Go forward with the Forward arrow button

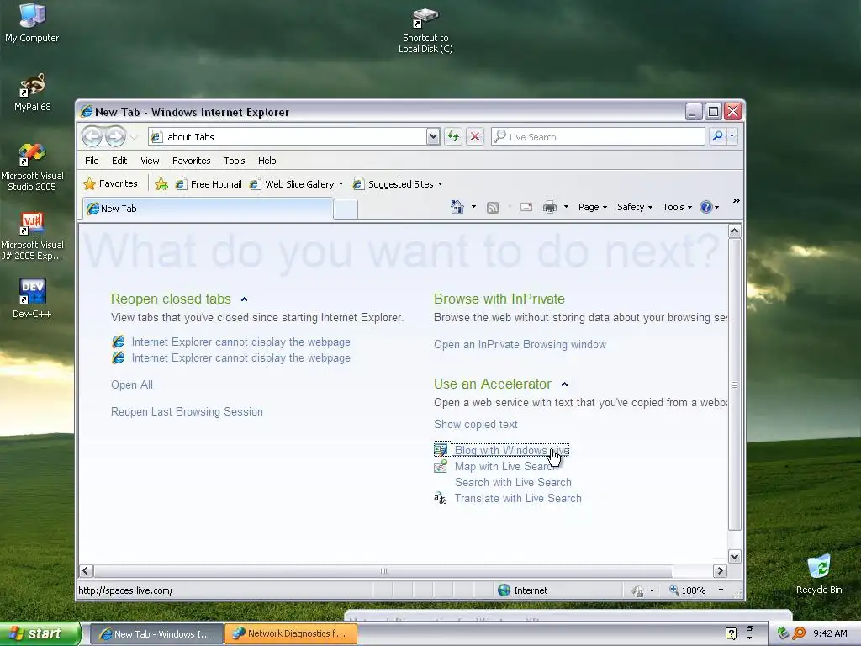[115, 136]
